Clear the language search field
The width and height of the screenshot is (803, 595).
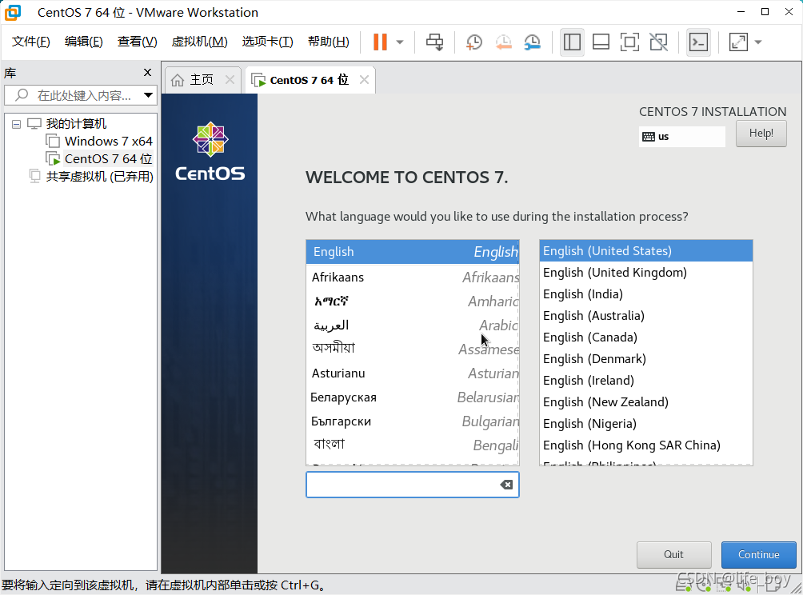(x=506, y=485)
